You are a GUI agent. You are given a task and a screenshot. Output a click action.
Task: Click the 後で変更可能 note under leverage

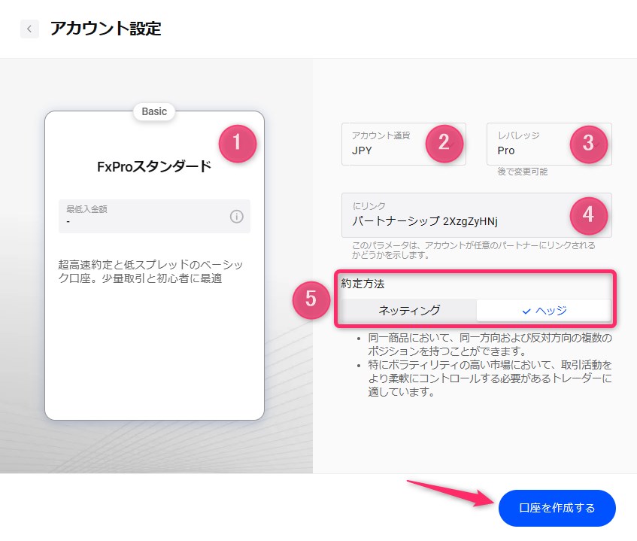point(522,172)
